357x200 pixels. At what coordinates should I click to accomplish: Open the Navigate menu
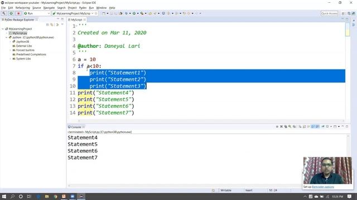49,8
